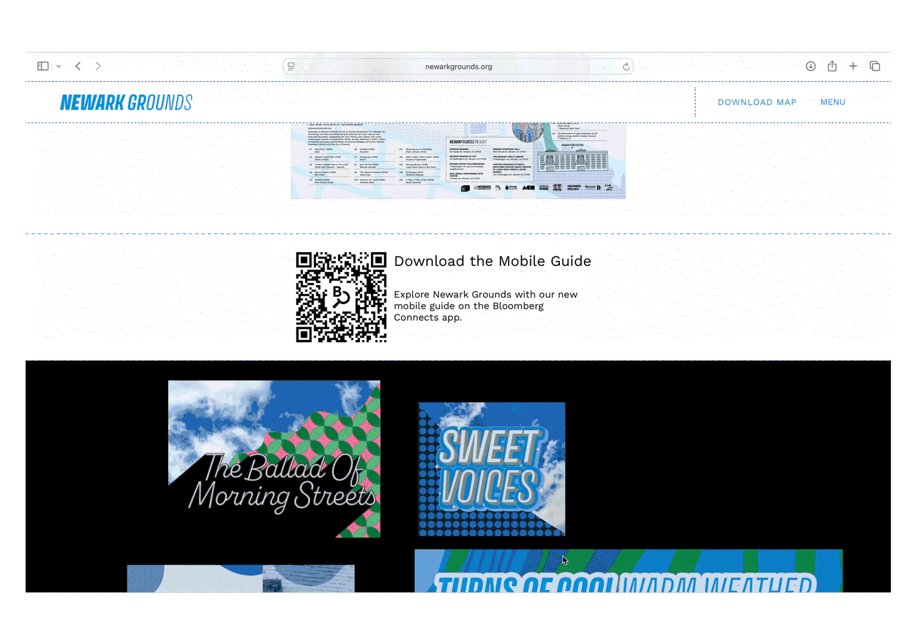Open the site Menu
Screen dimensions: 916x644
point(833,102)
